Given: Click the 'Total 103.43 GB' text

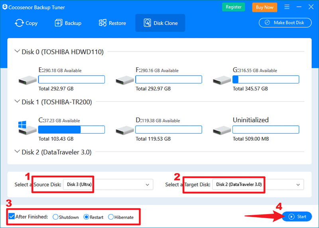Looking at the screenshot, I should click(56, 139).
